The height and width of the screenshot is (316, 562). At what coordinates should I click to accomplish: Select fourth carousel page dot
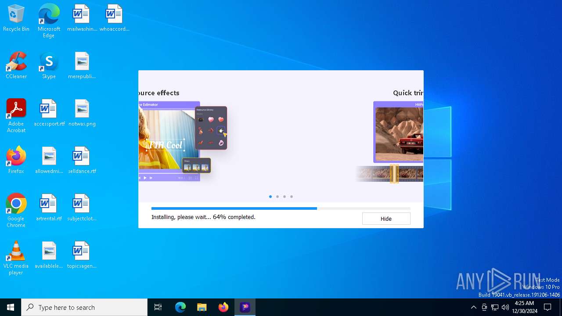[292, 197]
